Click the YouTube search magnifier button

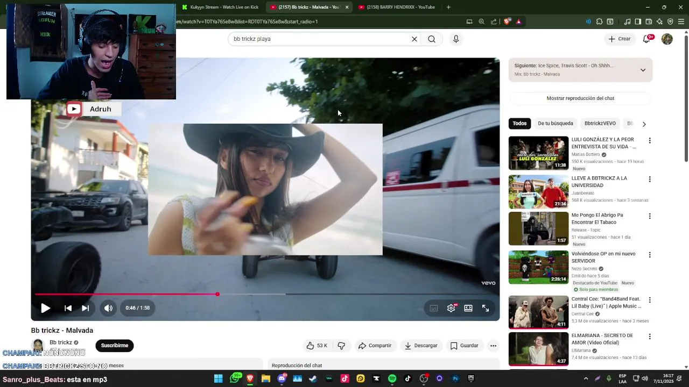432,39
